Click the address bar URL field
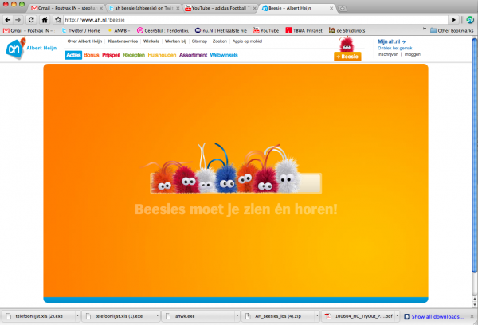The image size is (478, 325). click(256, 20)
